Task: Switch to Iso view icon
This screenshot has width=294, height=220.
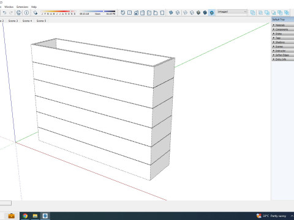Action: (123, 13)
